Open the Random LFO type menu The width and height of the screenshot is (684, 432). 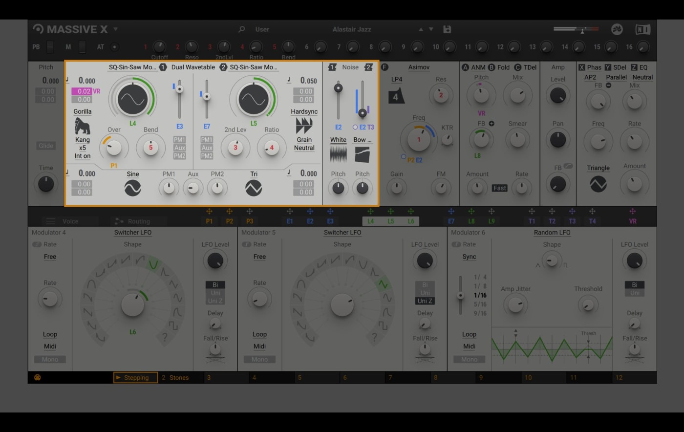tap(552, 232)
